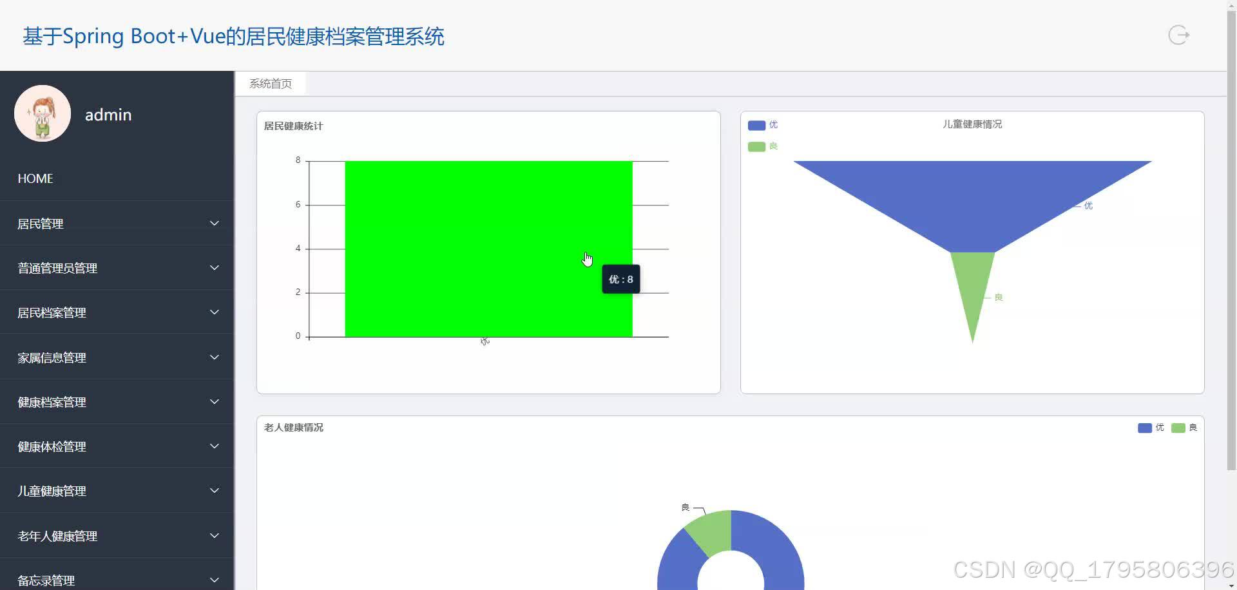
Task: Click the admin username text
Action: point(108,115)
